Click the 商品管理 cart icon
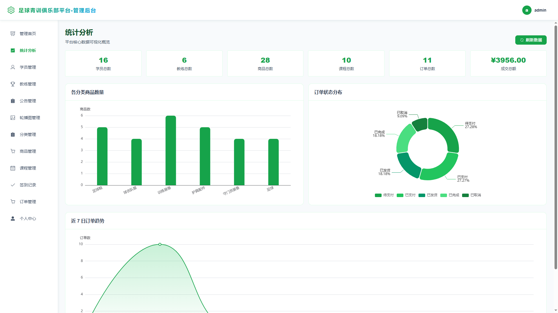Image resolution: width=558 pixels, height=313 pixels. pos(13,151)
